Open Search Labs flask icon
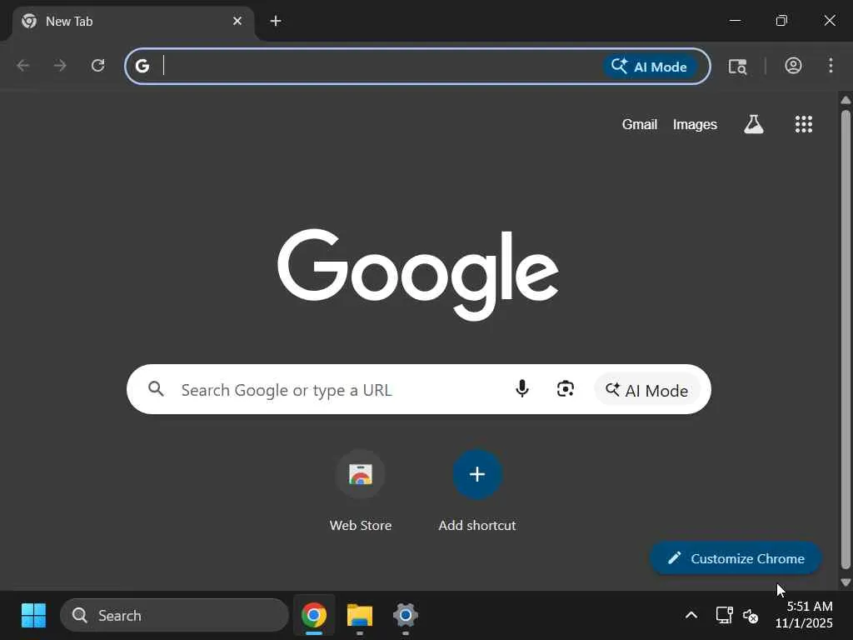 point(753,124)
